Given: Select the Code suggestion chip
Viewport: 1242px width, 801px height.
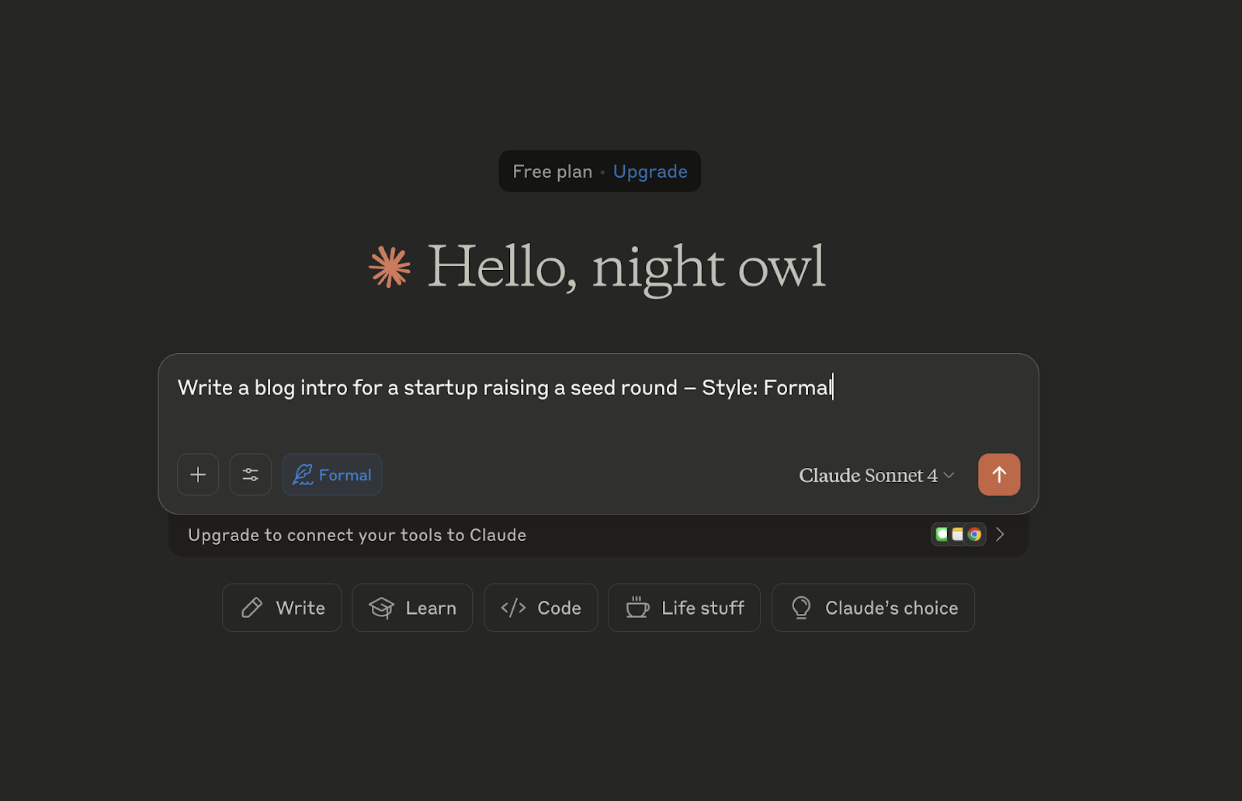Looking at the screenshot, I should tap(541, 608).
